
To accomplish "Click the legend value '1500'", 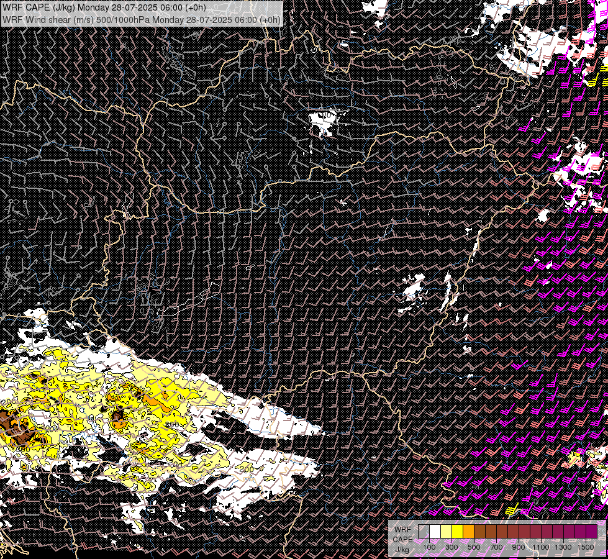I will 586,547.
